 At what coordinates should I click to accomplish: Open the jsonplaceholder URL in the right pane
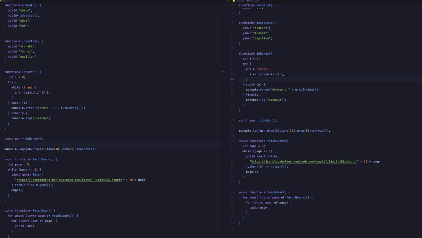pyautogui.click(x=303, y=162)
